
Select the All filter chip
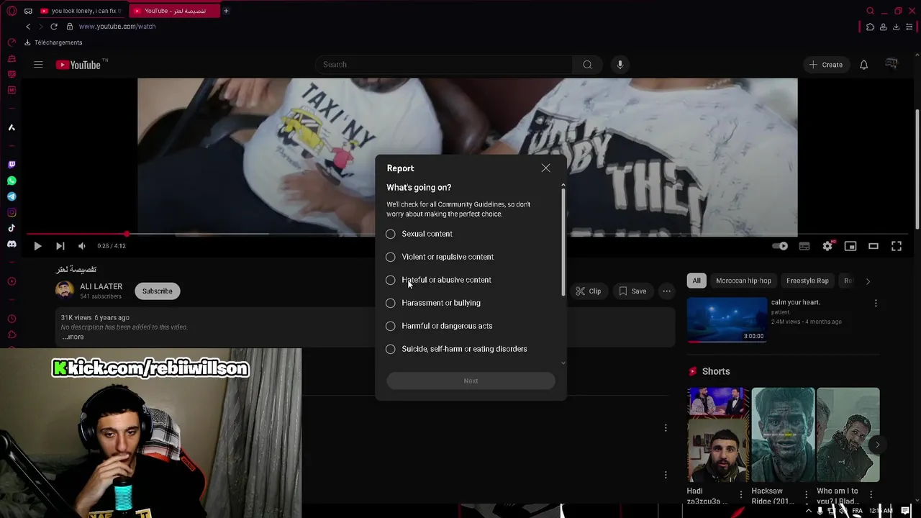[696, 281]
